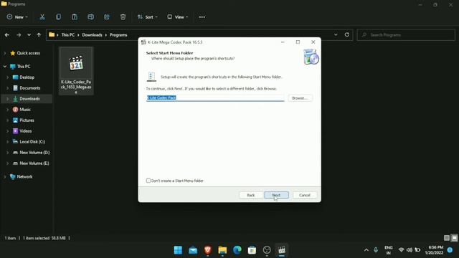Refresh the Programs folder view
This screenshot has width=459, height=258.
(347, 34)
